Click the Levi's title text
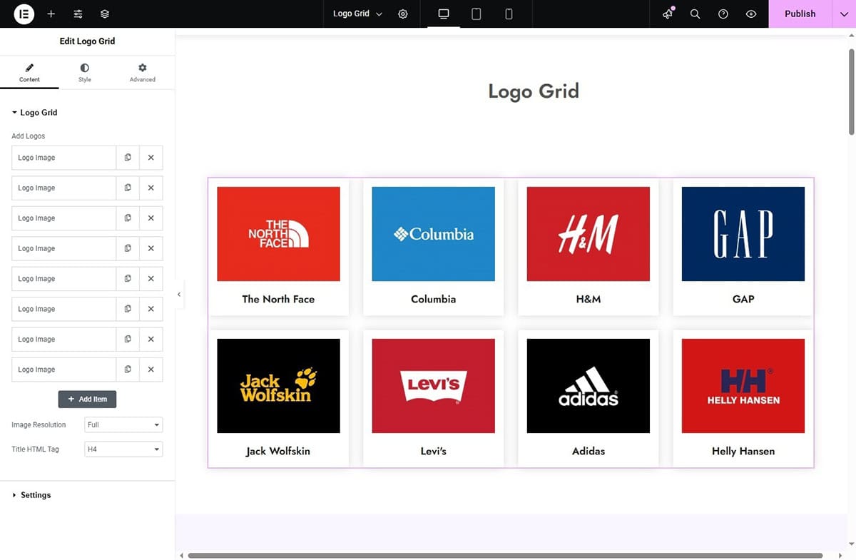856x560 pixels. [x=433, y=452]
